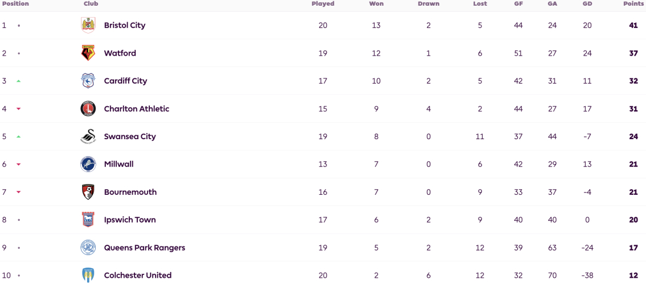
Task: Open the Watford club page link
Action: (120, 53)
